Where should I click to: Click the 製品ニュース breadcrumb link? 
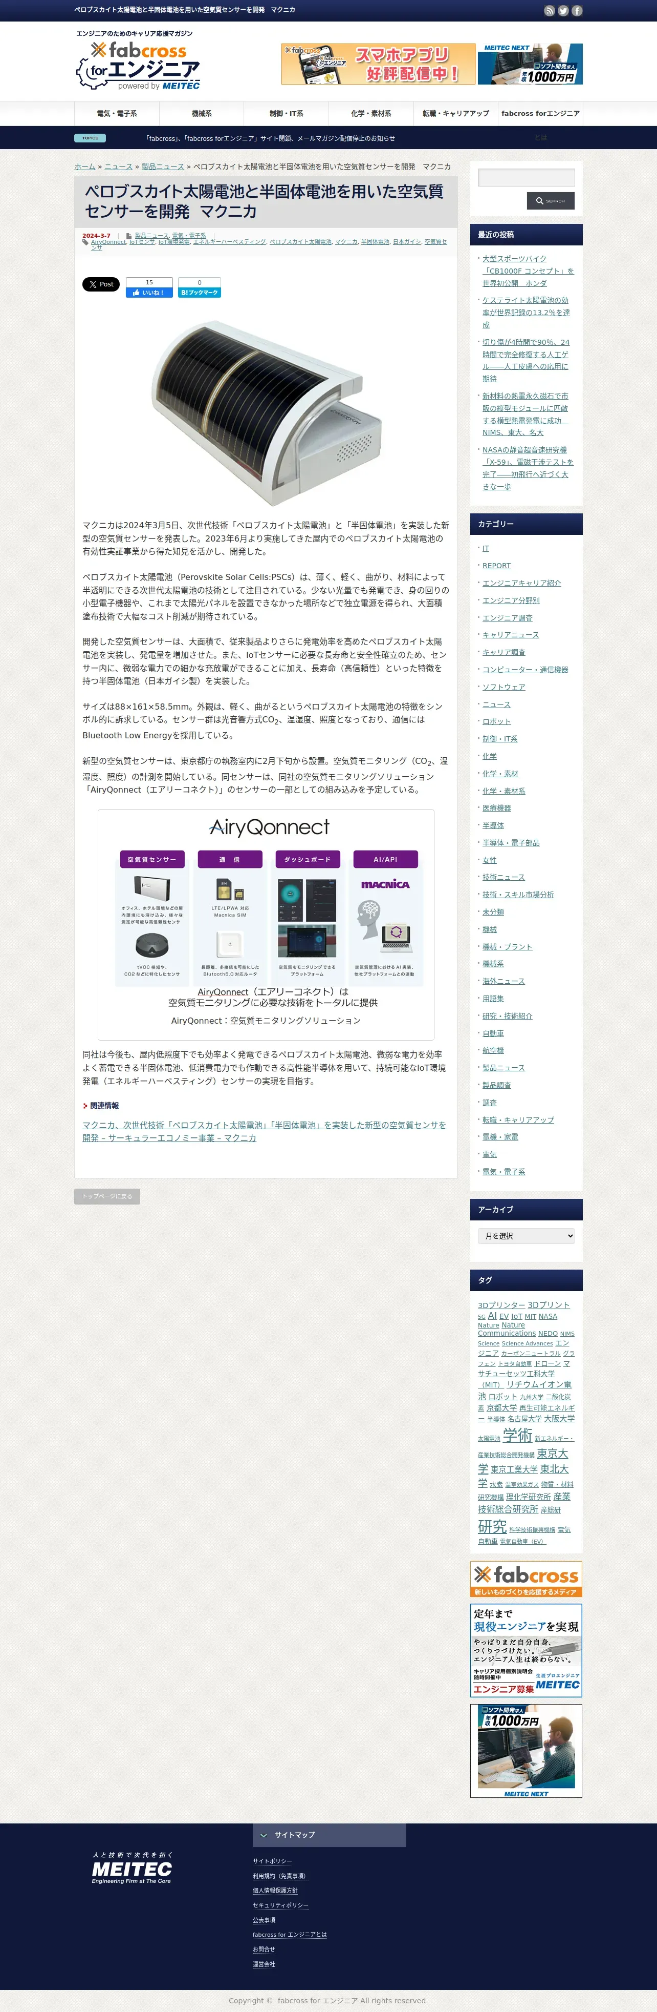(x=163, y=167)
